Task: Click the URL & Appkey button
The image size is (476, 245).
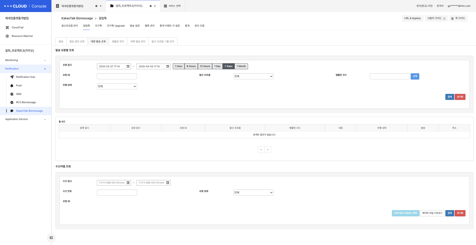Action: point(412,18)
